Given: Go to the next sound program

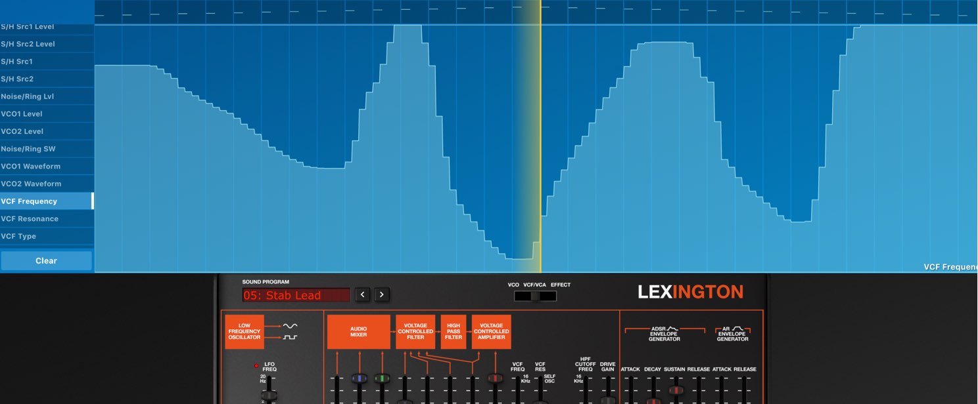Looking at the screenshot, I should 382,294.
